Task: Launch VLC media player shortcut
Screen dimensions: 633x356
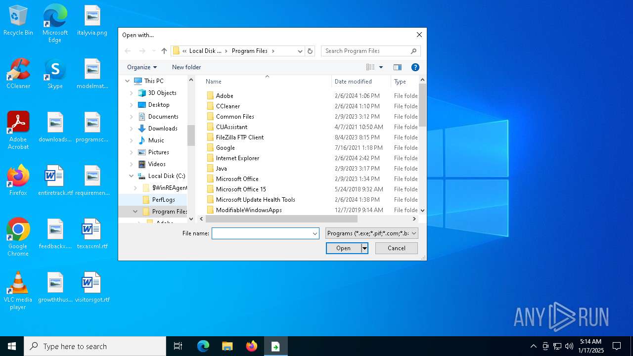Action: point(18,291)
